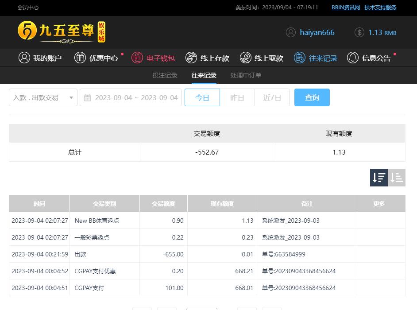This screenshot has height=310, width=417.
Task: Click the online withdrawal icon
Action: 246,58
